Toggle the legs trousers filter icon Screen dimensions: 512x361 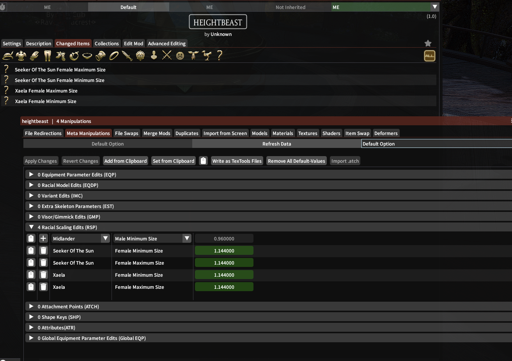(48, 56)
